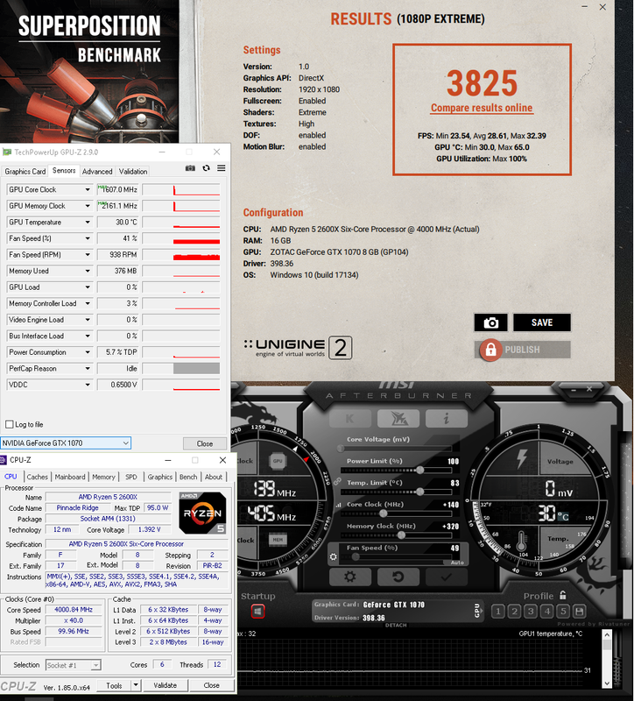Click GPU-Z Close button
This screenshot has width=634, height=701.
tap(205, 443)
